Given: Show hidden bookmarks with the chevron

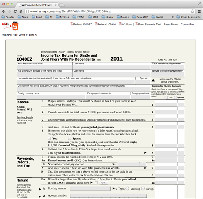Looking at the screenshot, I should pos(173,17).
